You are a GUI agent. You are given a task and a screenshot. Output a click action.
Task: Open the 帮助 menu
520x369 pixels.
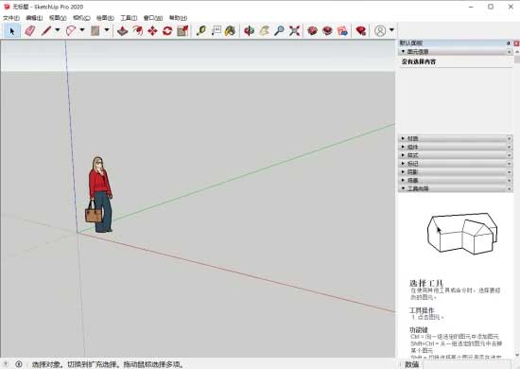point(178,18)
